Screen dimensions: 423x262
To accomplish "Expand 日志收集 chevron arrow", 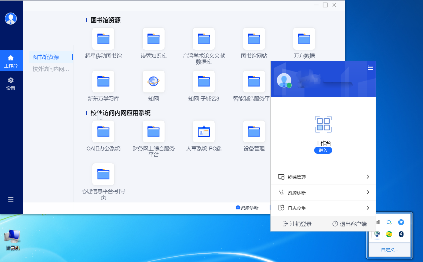I will pyautogui.click(x=368, y=208).
